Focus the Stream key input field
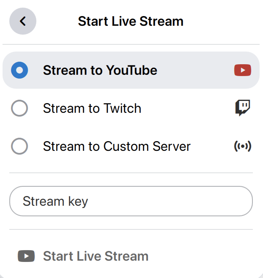263x278 pixels. [x=131, y=201]
